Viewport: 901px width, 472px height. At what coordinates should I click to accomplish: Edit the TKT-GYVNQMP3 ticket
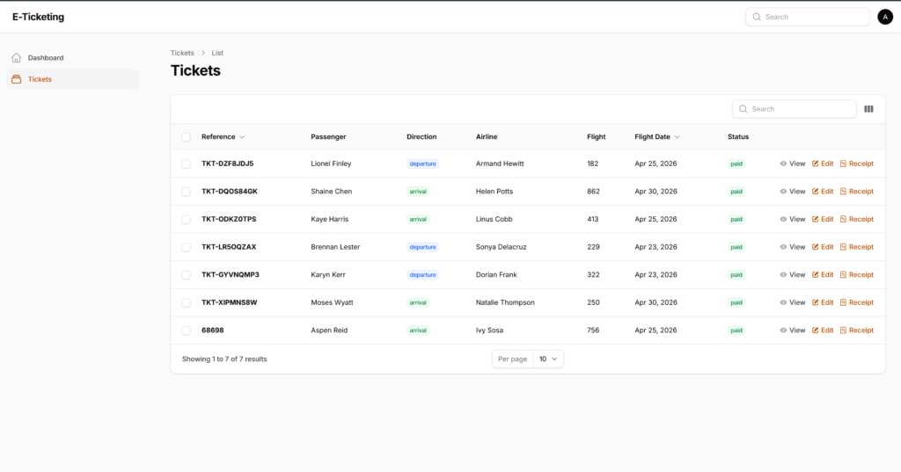[x=823, y=274]
